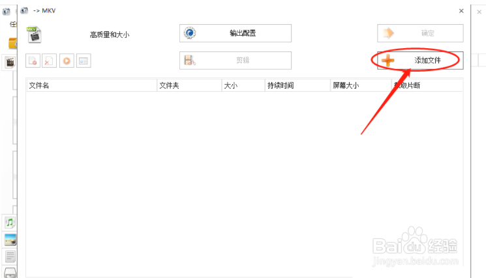Open the Output Settings (输出配置) button
The image size is (486, 278).
coord(235,33)
